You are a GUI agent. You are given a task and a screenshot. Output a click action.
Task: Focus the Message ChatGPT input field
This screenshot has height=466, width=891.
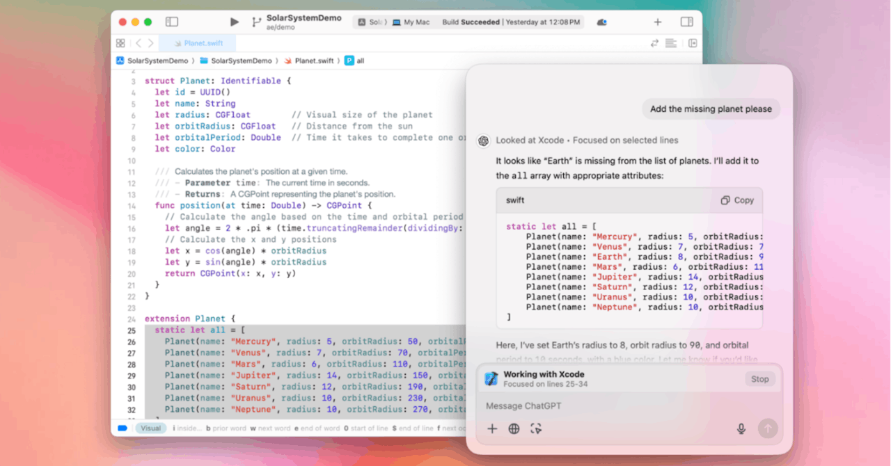(629, 405)
